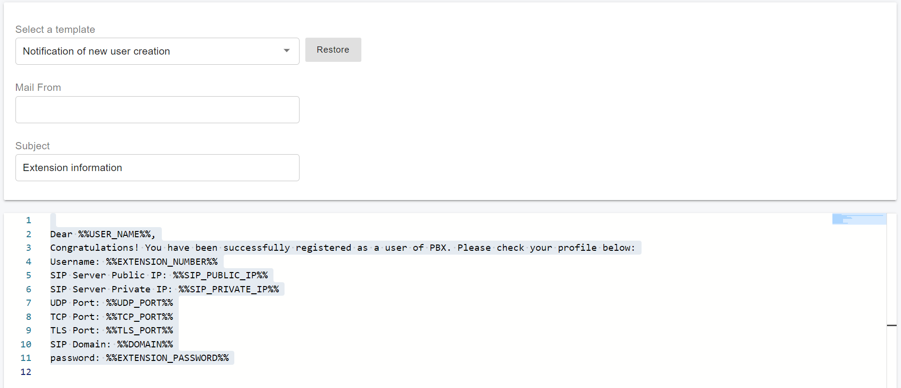Click the Restore button
This screenshot has width=901, height=388.
click(x=333, y=50)
